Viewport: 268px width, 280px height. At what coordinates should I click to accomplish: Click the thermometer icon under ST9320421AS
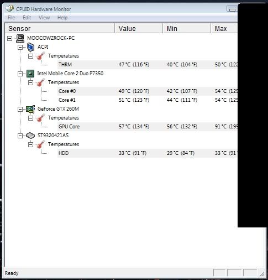tap(41, 144)
